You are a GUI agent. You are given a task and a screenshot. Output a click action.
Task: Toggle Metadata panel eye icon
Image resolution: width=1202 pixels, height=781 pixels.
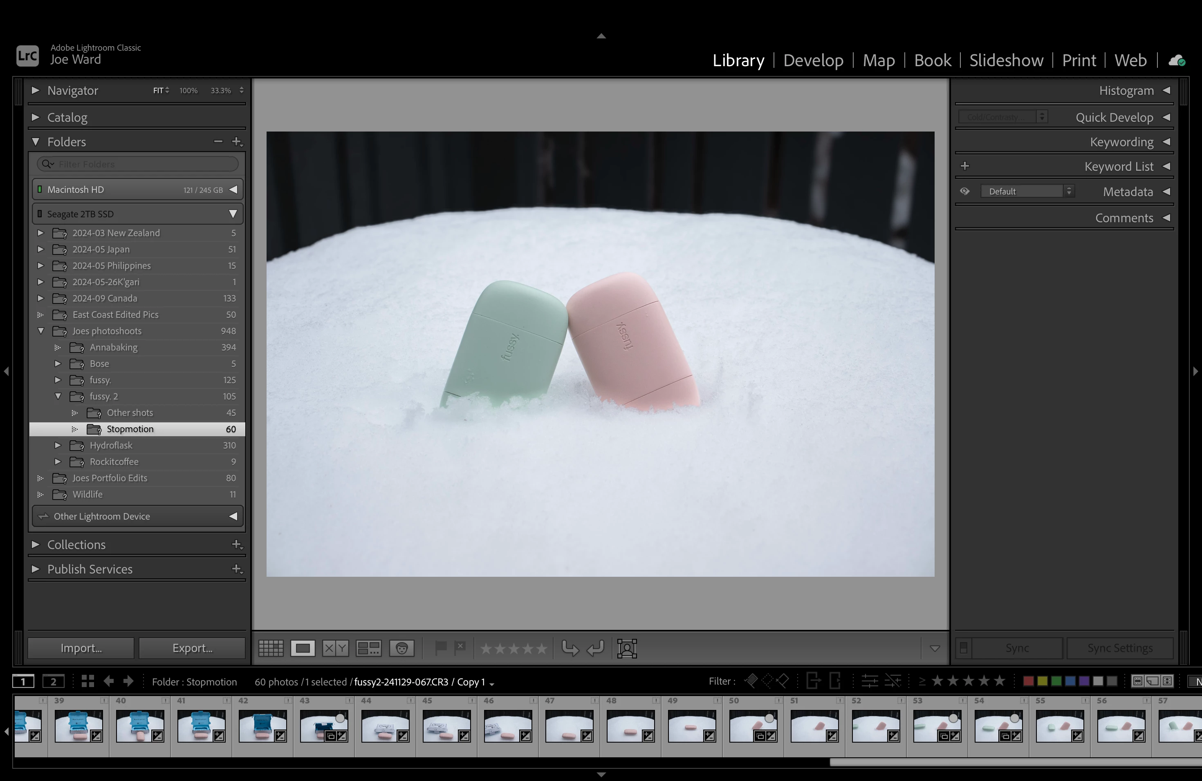point(964,191)
